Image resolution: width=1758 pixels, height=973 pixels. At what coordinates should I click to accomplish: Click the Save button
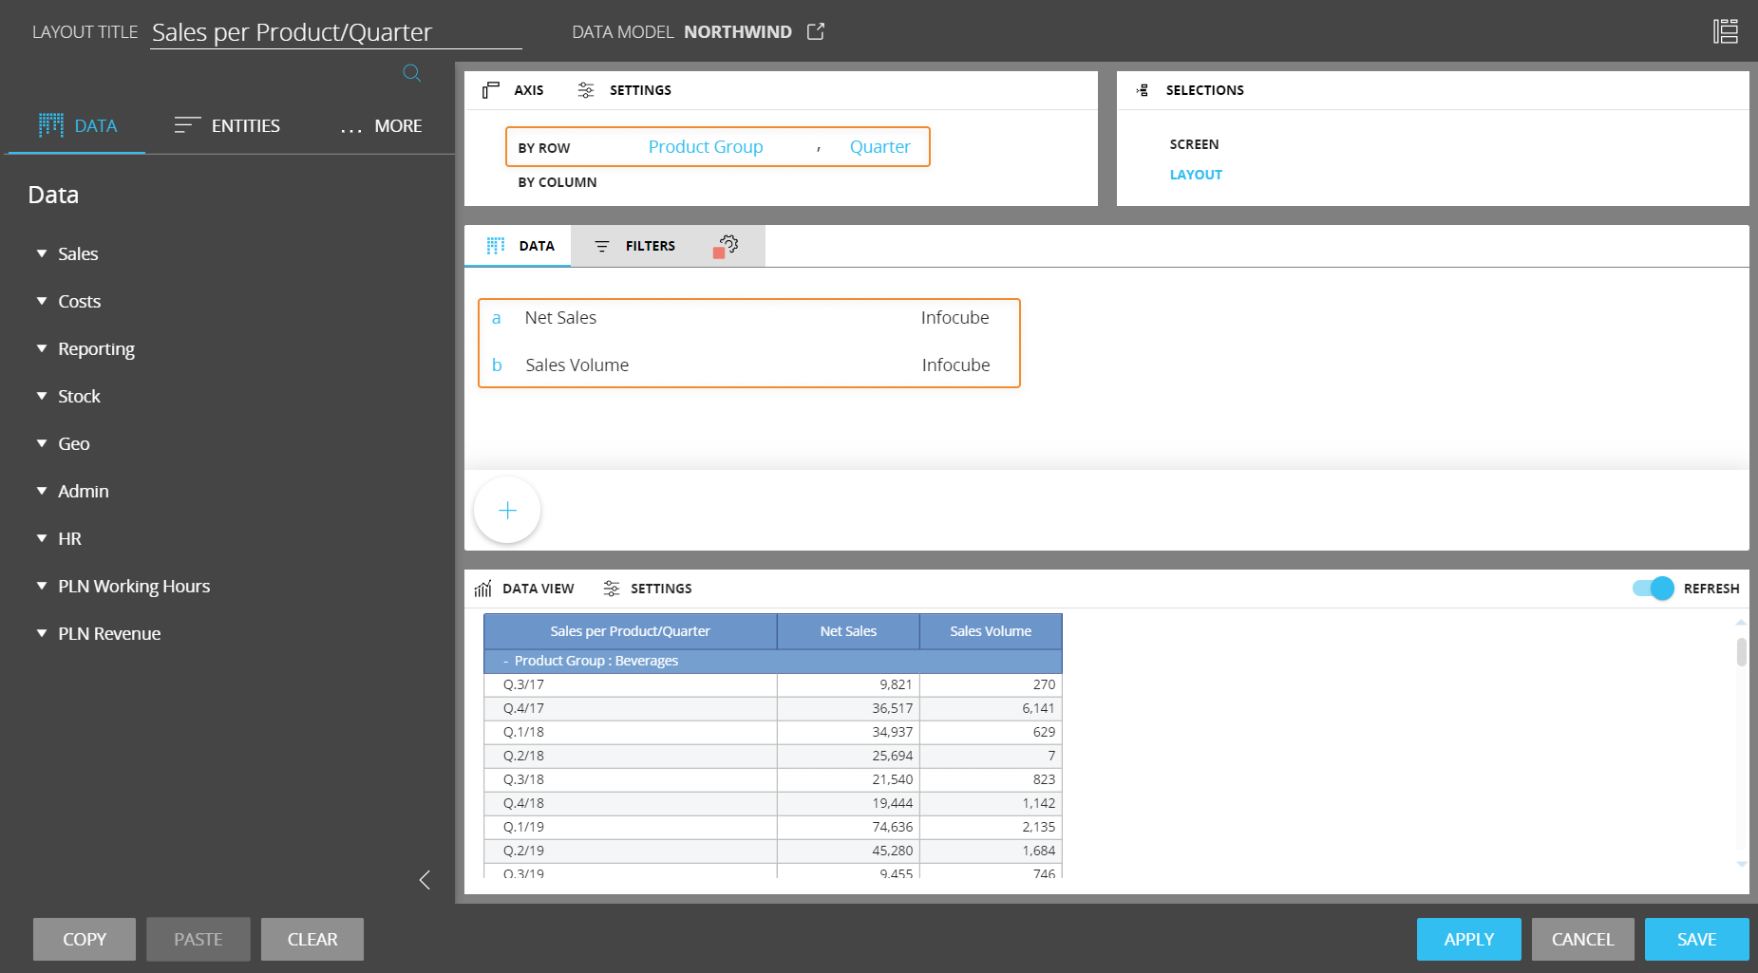(x=1695, y=939)
